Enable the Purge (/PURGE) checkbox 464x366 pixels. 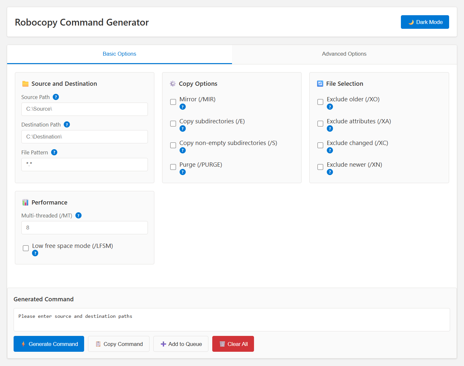pos(173,167)
